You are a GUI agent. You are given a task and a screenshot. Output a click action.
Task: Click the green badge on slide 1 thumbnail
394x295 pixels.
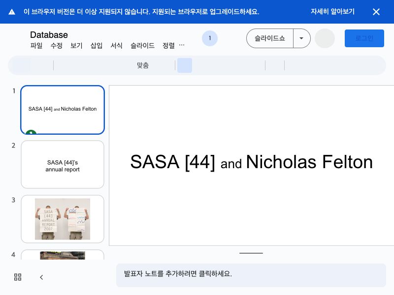[31, 132]
